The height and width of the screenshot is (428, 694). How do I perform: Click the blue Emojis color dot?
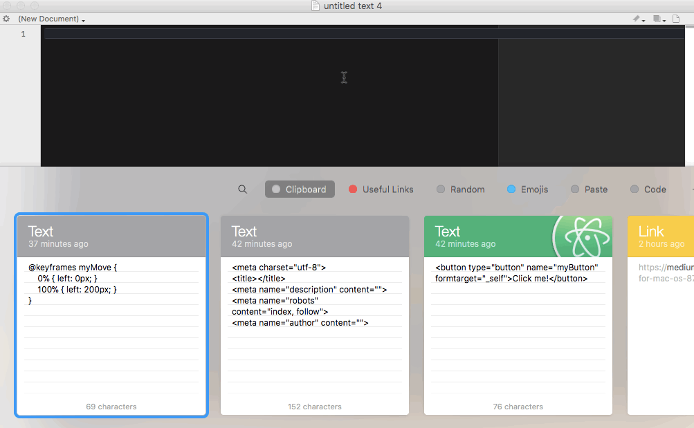[511, 189]
